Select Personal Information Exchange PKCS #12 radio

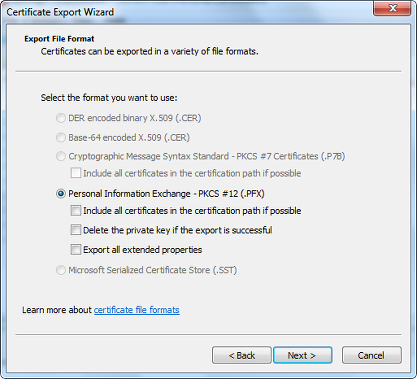point(61,194)
